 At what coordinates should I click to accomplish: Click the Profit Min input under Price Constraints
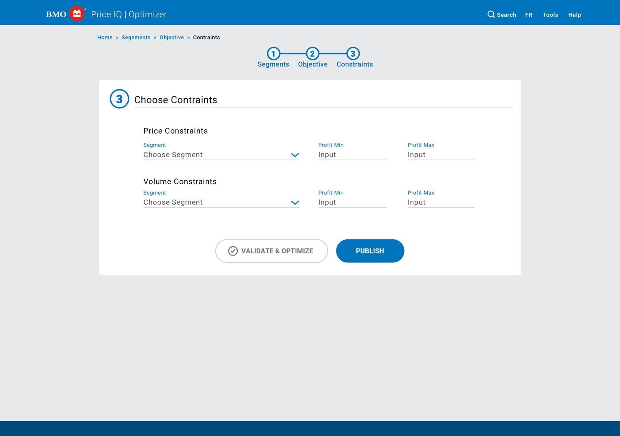coord(352,155)
